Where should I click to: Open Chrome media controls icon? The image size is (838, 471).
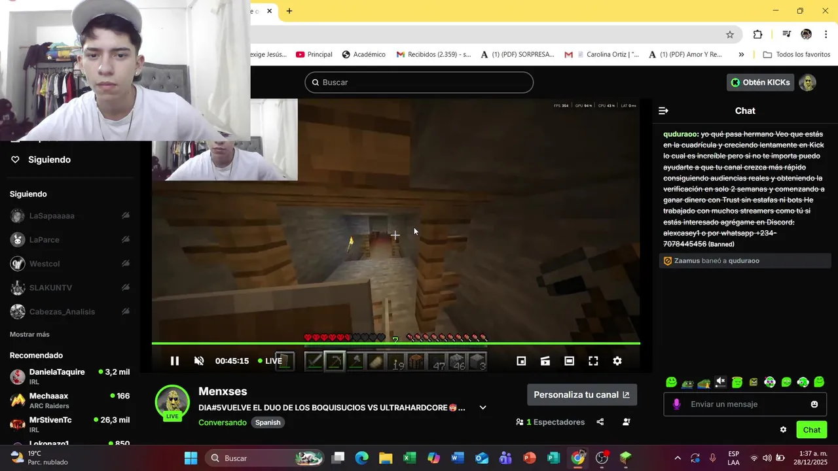pos(786,34)
